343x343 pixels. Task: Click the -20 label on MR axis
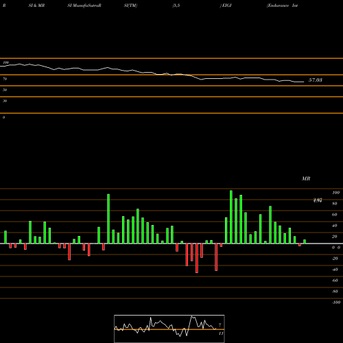pyautogui.click(x=335, y=259)
